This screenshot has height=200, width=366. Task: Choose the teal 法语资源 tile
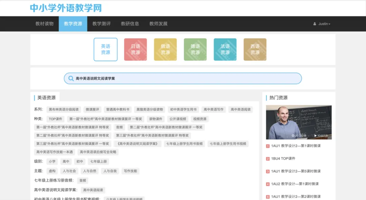(x=225, y=49)
